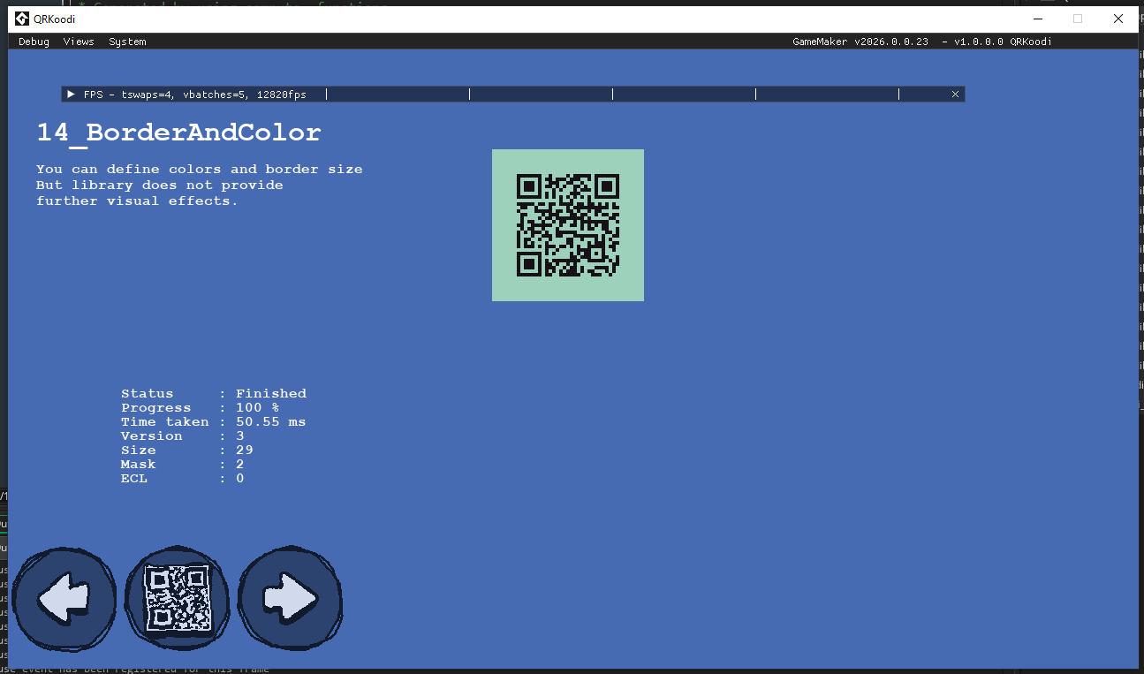1144x674 pixels.
Task: Click the QRKoodi GameMaker window logo icon
Action: (22, 19)
